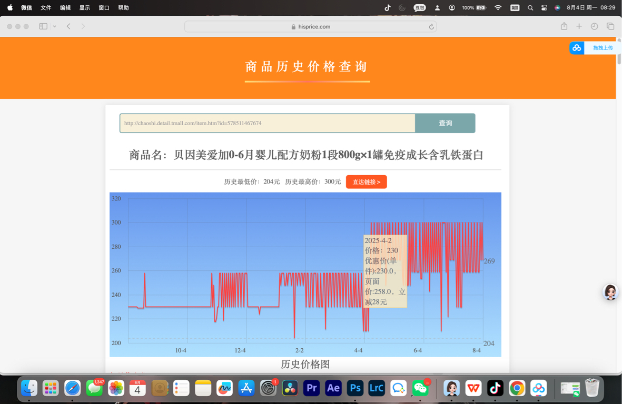Click the floating avatar assistant icon

pyautogui.click(x=610, y=292)
